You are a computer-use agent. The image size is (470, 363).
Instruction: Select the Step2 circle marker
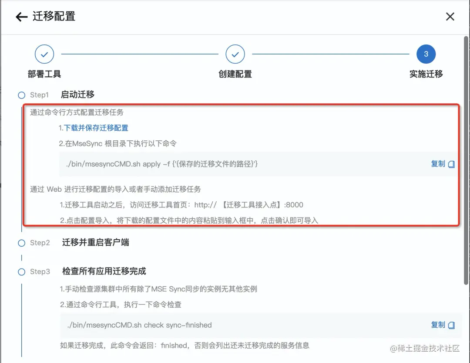22,243
